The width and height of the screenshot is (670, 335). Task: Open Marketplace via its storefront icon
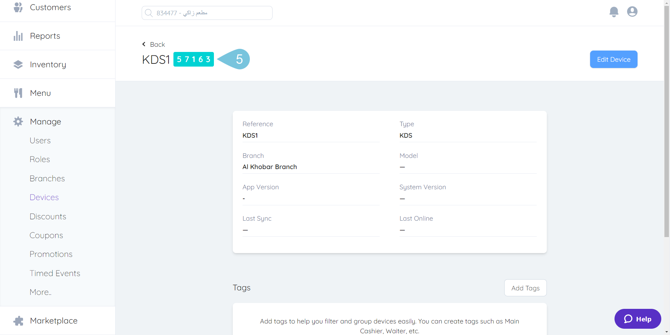click(18, 320)
